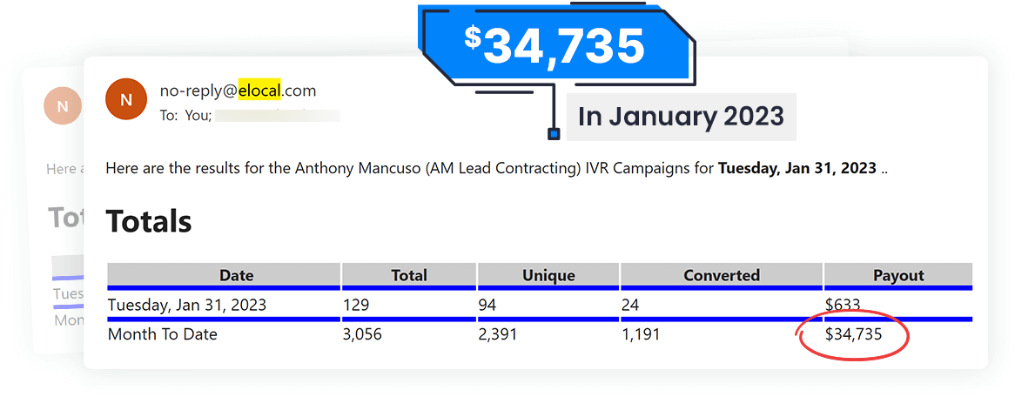Click the small blue connector square marker
Image resolution: width=1015 pixels, height=397 pixels.
[553, 134]
